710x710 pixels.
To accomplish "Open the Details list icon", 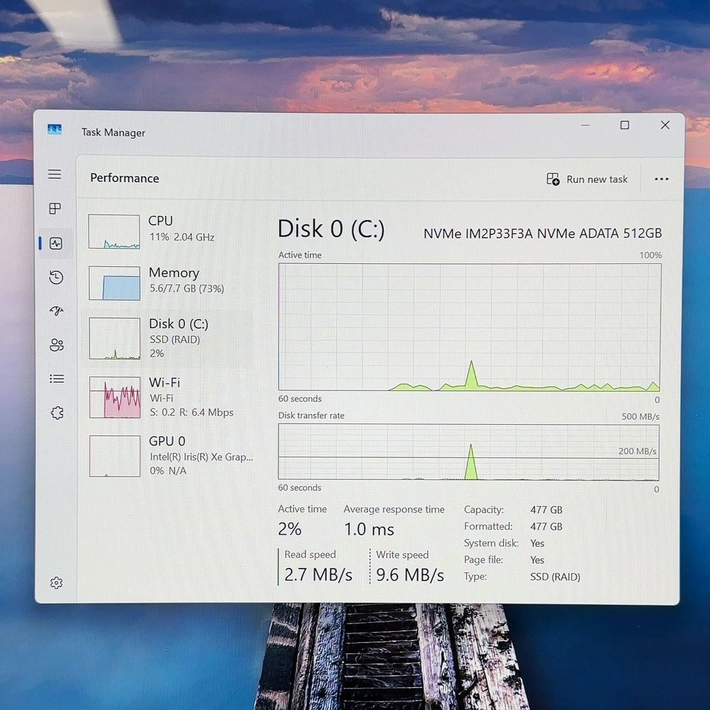I will click(x=57, y=379).
